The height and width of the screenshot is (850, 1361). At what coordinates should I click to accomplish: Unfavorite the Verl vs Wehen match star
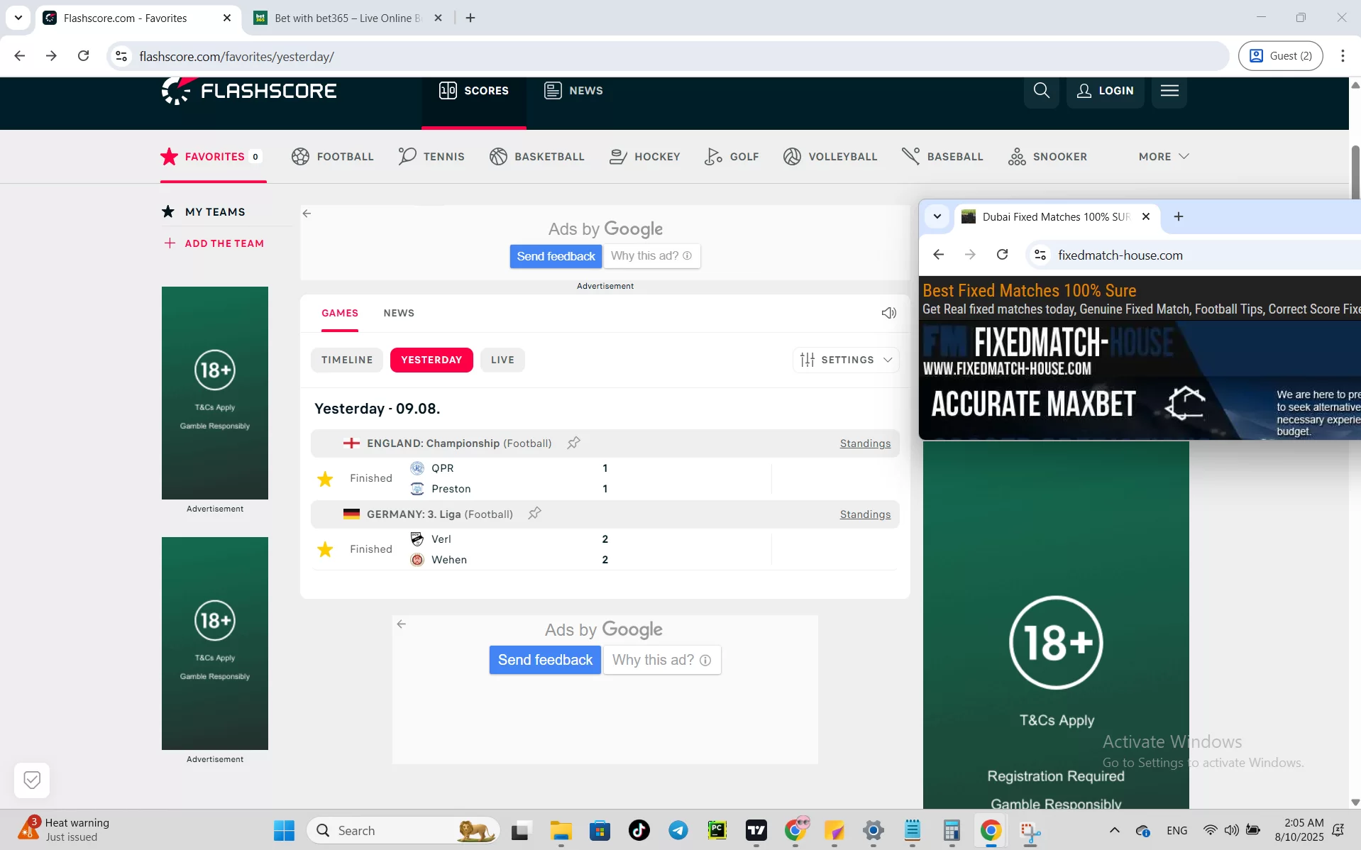tap(325, 550)
